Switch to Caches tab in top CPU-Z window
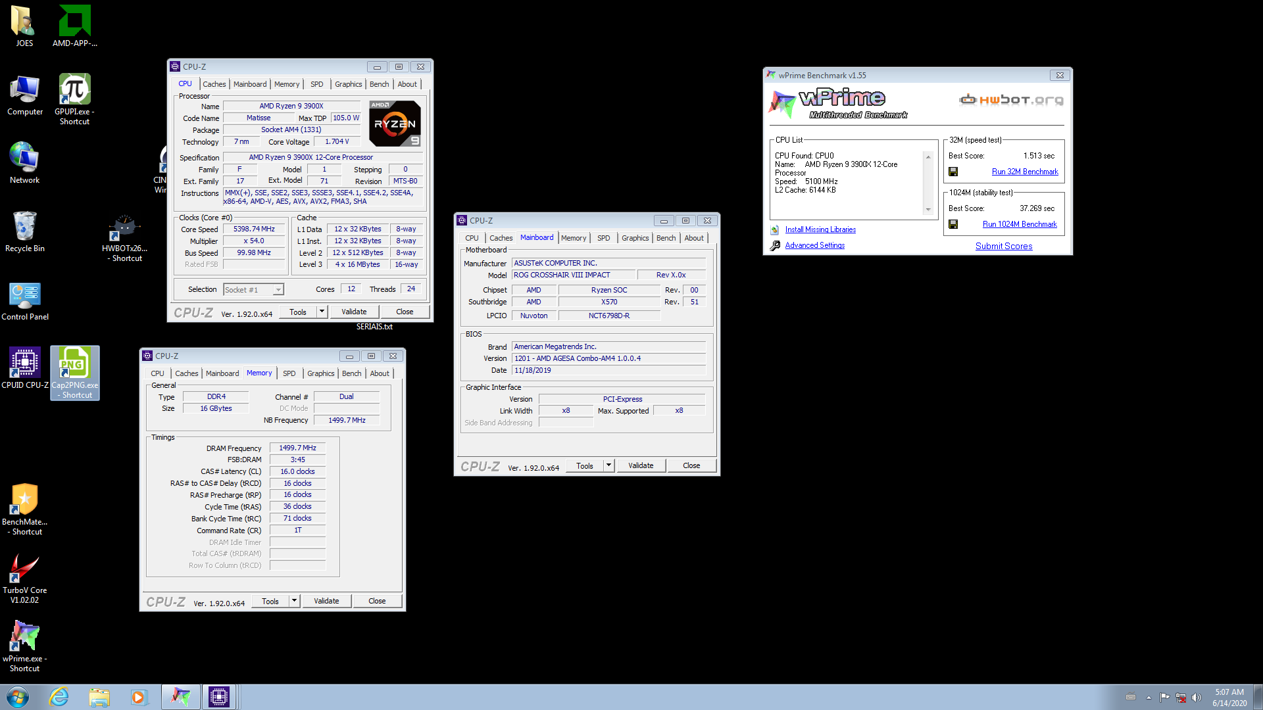Viewport: 1263px width, 710px height. 214,84
